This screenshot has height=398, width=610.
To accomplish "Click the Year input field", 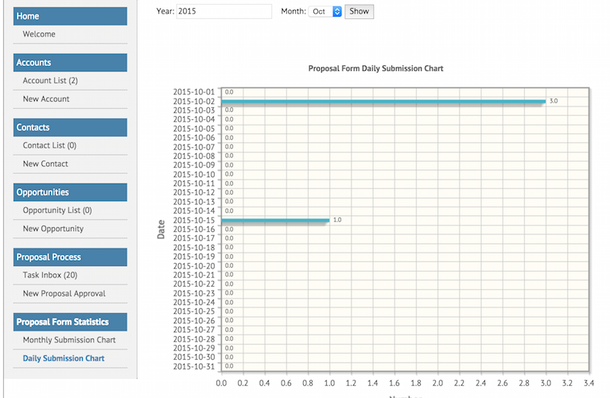I will click(x=223, y=12).
